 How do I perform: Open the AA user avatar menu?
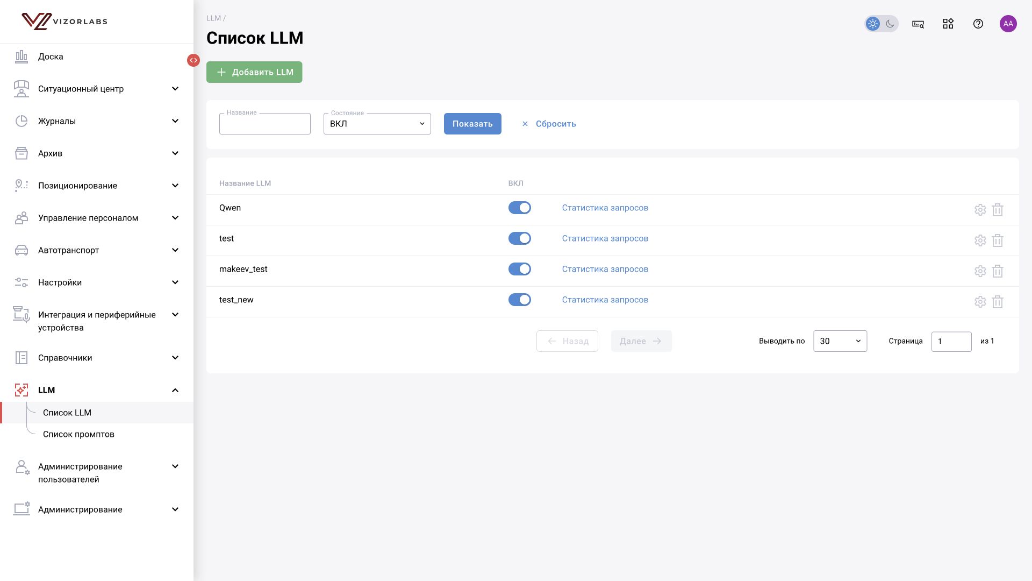coord(1008,24)
